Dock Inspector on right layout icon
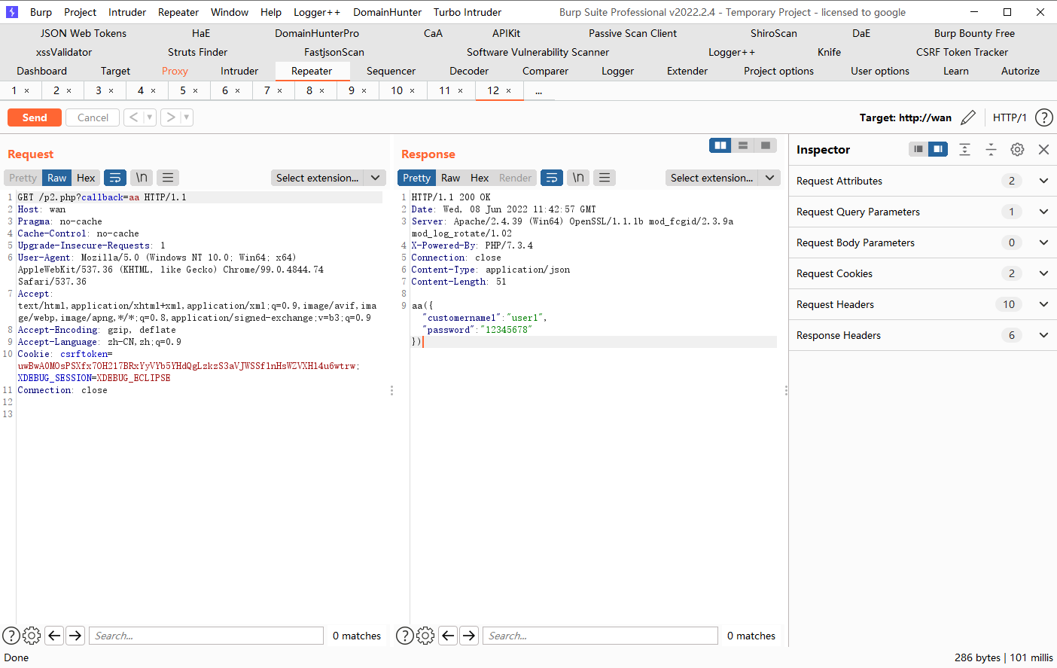The height and width of the screenshot is (668, 1057). point(938,149)
